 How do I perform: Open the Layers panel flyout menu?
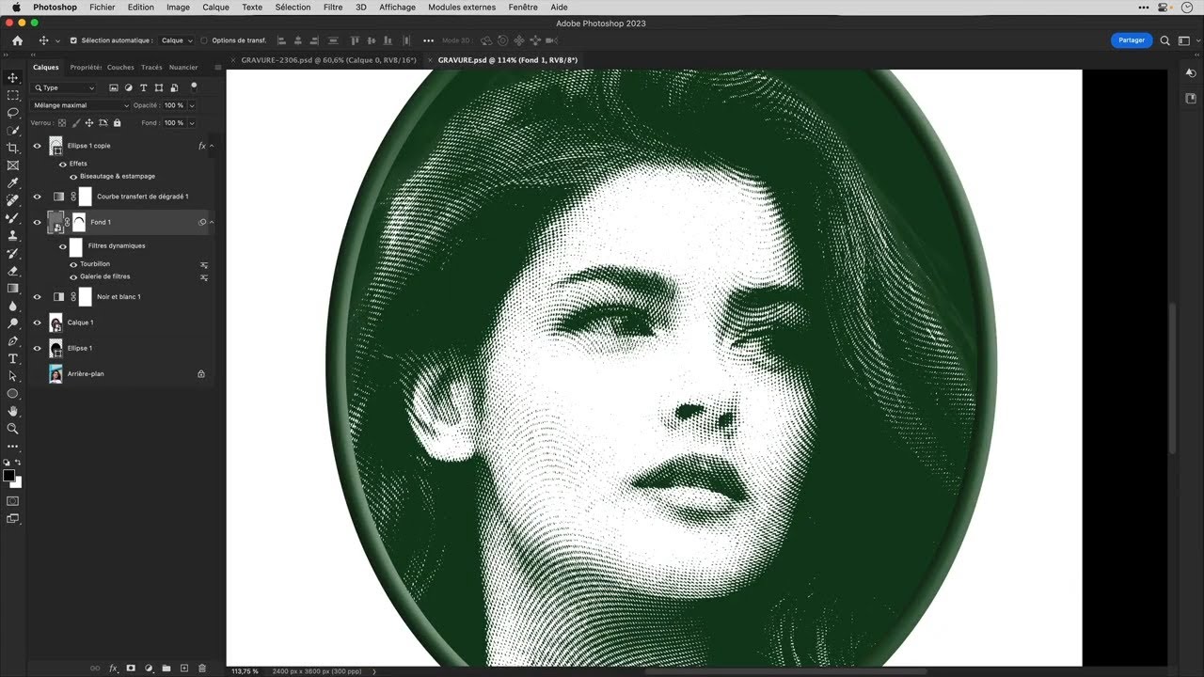click(x=217, y=68)
